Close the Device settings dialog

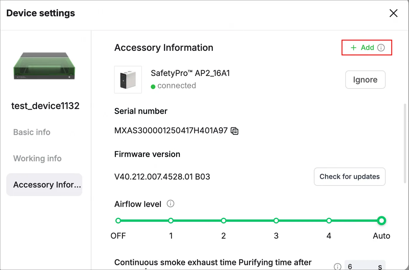click(x=394, y=13)
